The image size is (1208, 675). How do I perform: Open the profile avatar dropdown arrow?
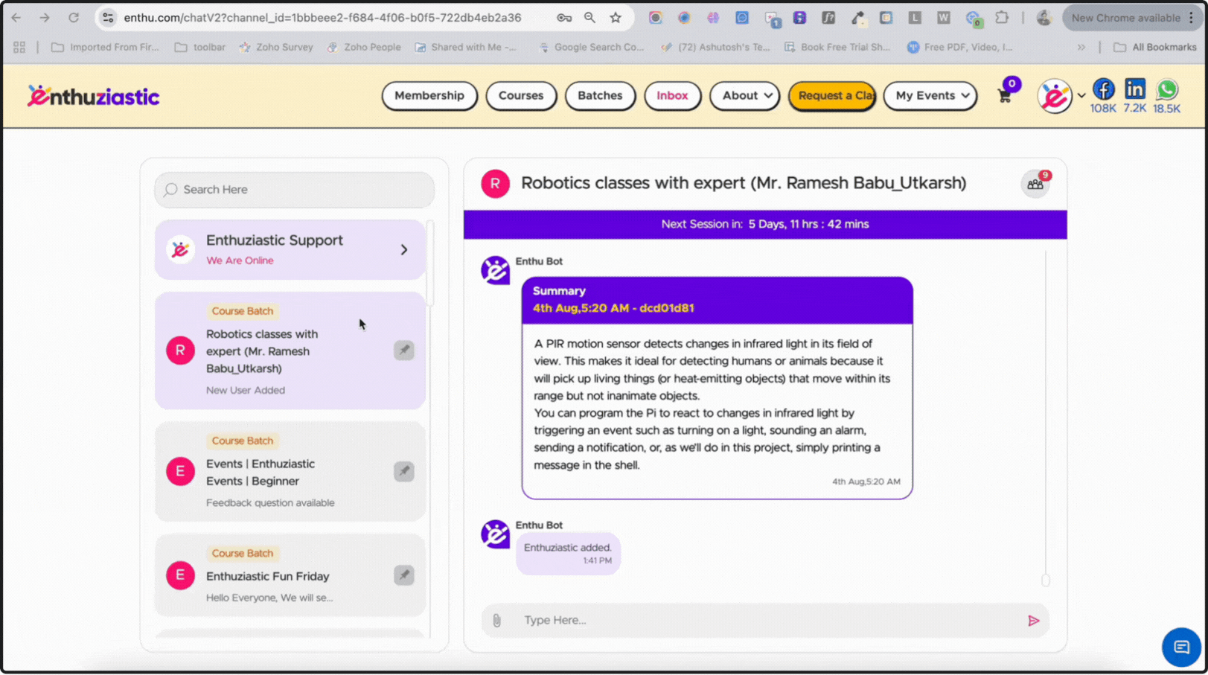(1081, 96)
